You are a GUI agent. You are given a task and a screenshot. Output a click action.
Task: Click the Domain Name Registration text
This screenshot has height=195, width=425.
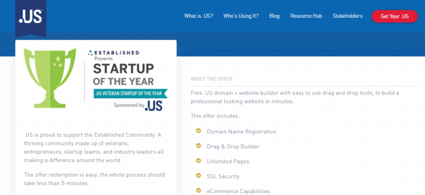242,132
